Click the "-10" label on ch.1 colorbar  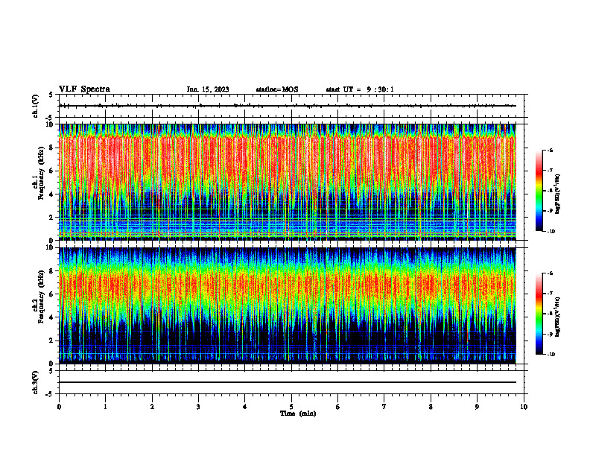(x=551, y=232)
